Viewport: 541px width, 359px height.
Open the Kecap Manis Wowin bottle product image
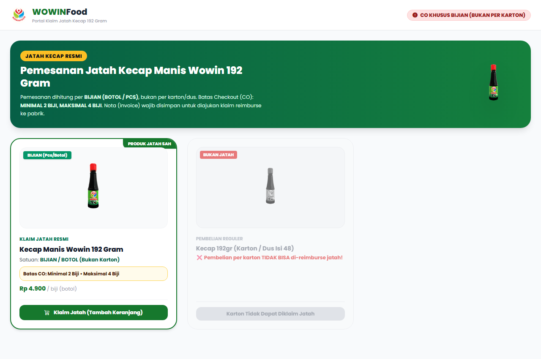pos(93,186)
